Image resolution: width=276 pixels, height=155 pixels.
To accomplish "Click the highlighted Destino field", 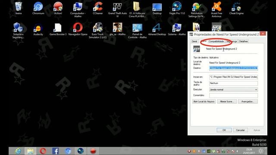I will point(233,68).
